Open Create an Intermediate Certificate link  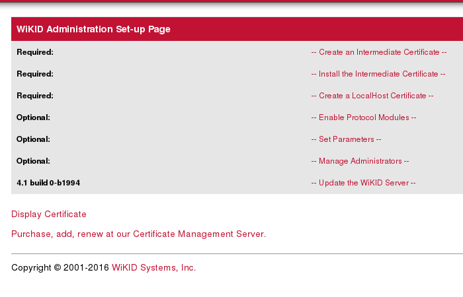(x=379, y=52)
